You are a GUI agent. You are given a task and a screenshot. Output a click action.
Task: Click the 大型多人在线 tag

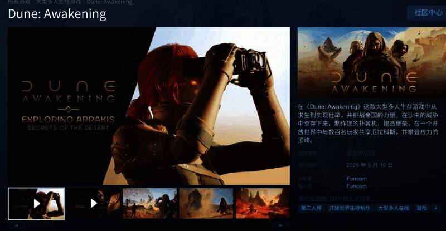tap(393, 208)
